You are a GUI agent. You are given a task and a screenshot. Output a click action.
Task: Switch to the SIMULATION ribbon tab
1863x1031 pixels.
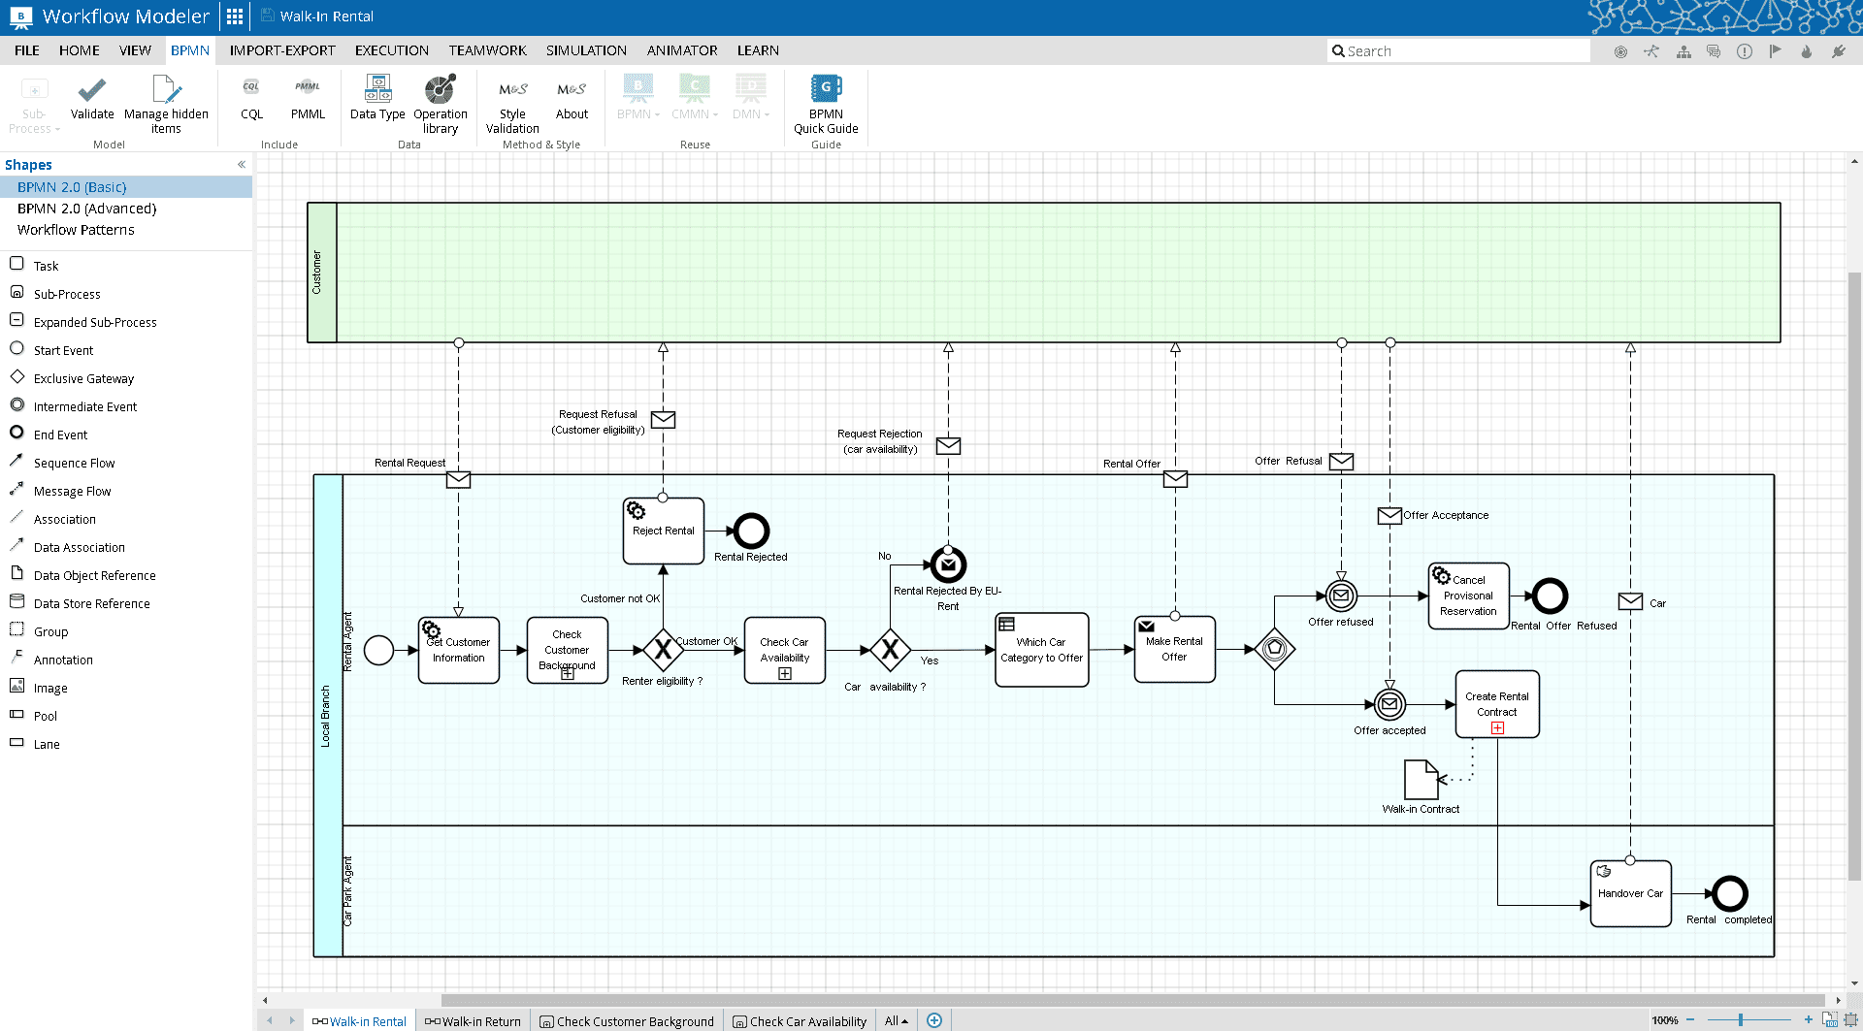tap(586, 50)
